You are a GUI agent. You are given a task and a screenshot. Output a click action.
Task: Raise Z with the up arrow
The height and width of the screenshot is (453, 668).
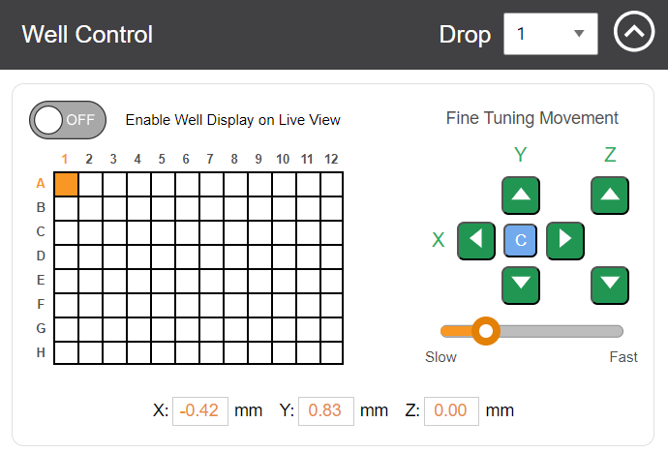click(x=610, y=196)
